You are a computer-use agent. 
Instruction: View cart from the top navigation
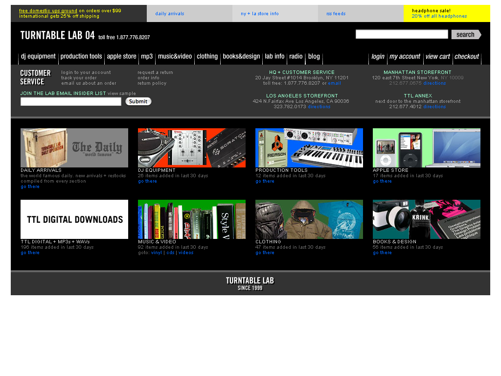[x=437, y=57]
